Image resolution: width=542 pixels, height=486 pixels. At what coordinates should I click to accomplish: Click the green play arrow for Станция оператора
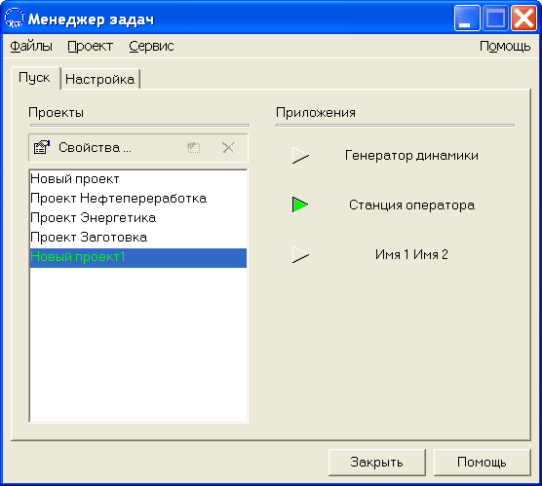[300, 205]
